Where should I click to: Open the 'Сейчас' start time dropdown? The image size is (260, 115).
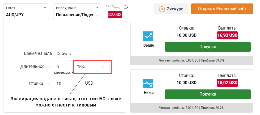(77, 54)
